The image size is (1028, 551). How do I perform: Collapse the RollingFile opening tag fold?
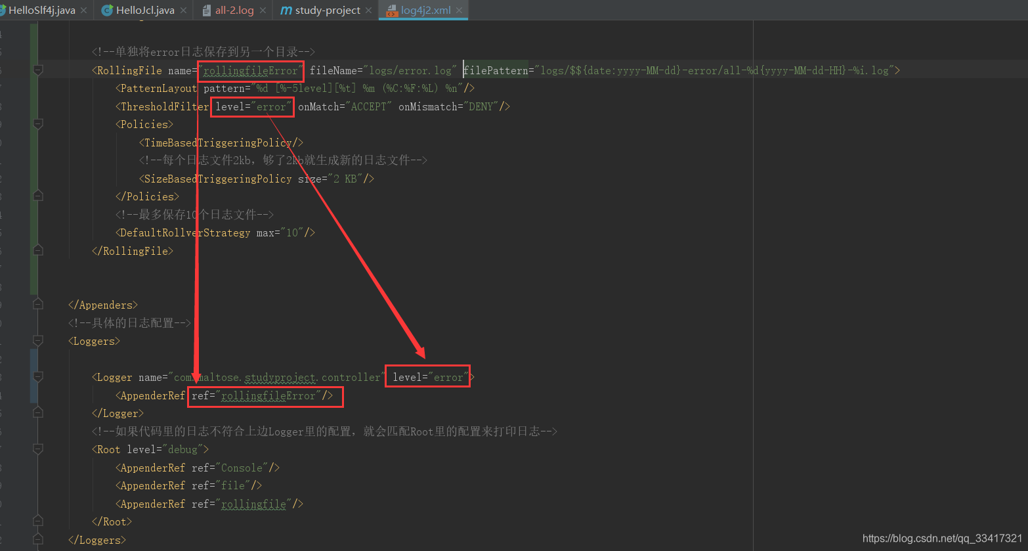tap(38, 70)
